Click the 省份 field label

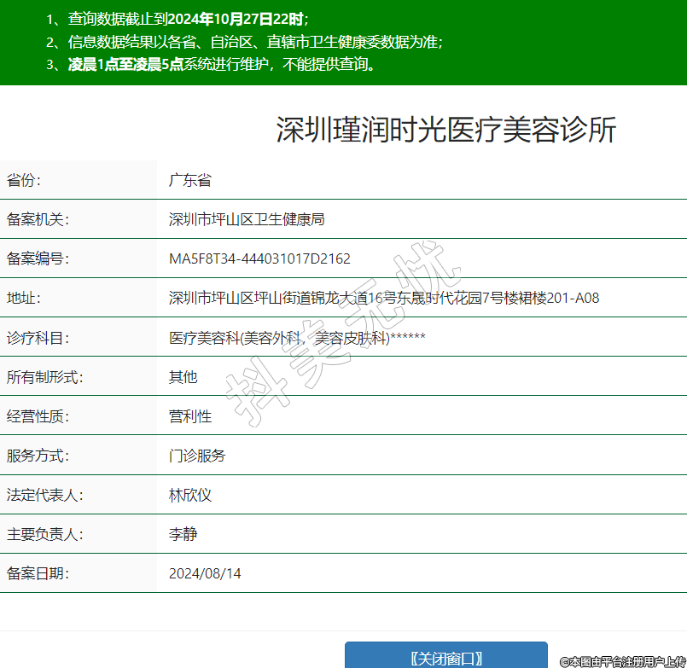tap(24, 180)
